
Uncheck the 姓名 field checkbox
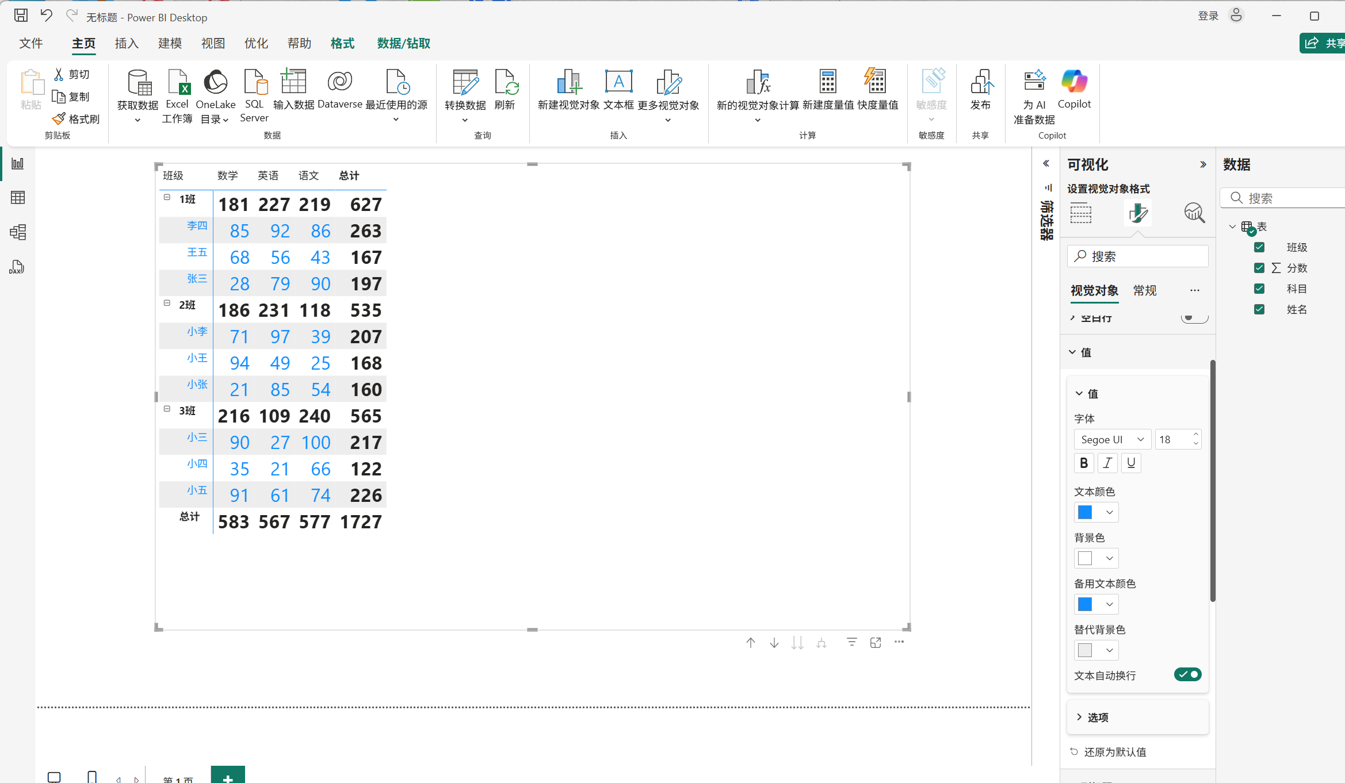[1259, 309]
